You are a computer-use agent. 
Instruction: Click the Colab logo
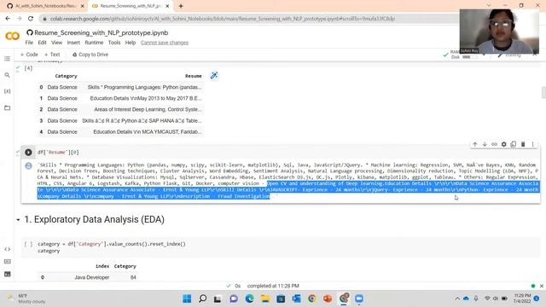[x=12, y=36]
